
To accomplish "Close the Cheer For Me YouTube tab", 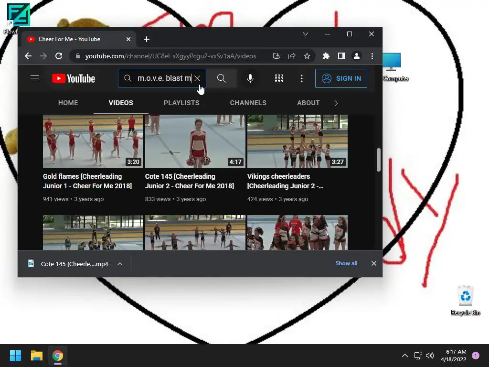I will click(128, 39).
